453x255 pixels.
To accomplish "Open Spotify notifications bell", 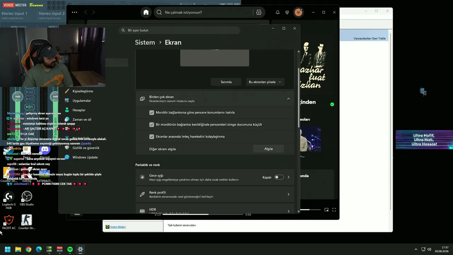I will click(x=277, y=12).
